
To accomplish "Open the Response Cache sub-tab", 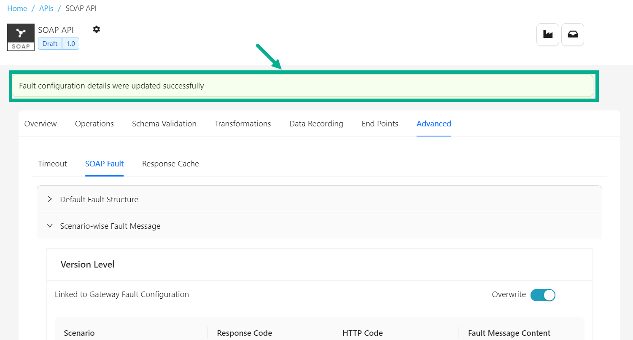I will 170,164.
